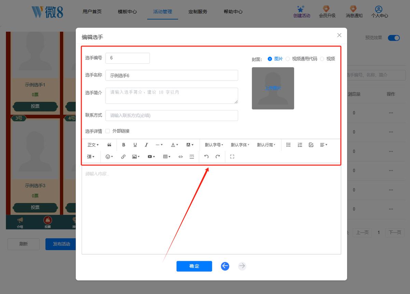This screenshot has width=410, height=294.
Task: Apply underline formatting in the editor
Action: tap(135, 145)
